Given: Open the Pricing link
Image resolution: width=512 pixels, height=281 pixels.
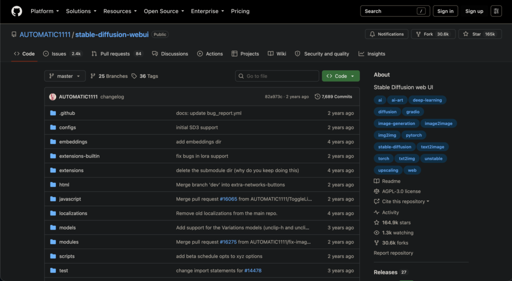Looking at the screenshot, I should [x=240, y=11].
